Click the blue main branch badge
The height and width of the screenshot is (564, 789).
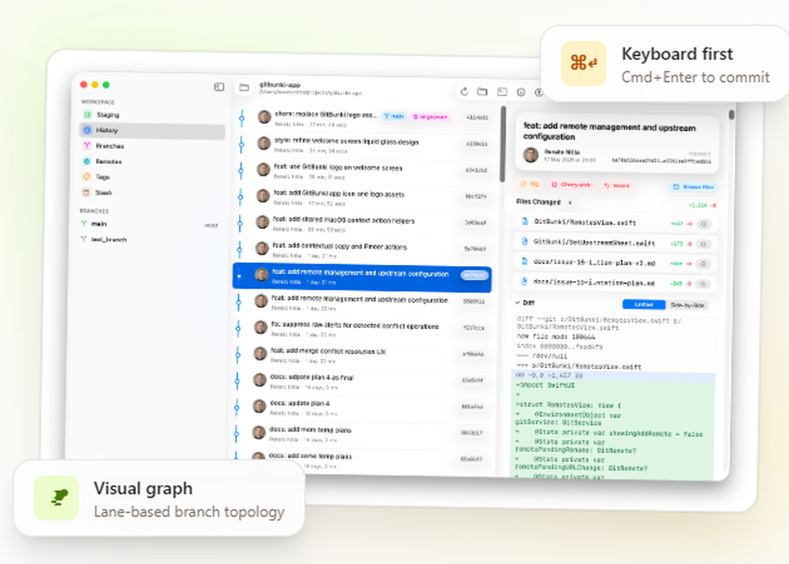click(394, 116)
